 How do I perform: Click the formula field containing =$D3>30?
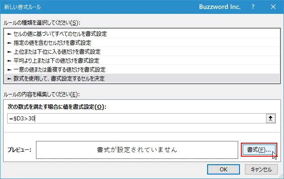pyautogui.click(x=137, y=119)
